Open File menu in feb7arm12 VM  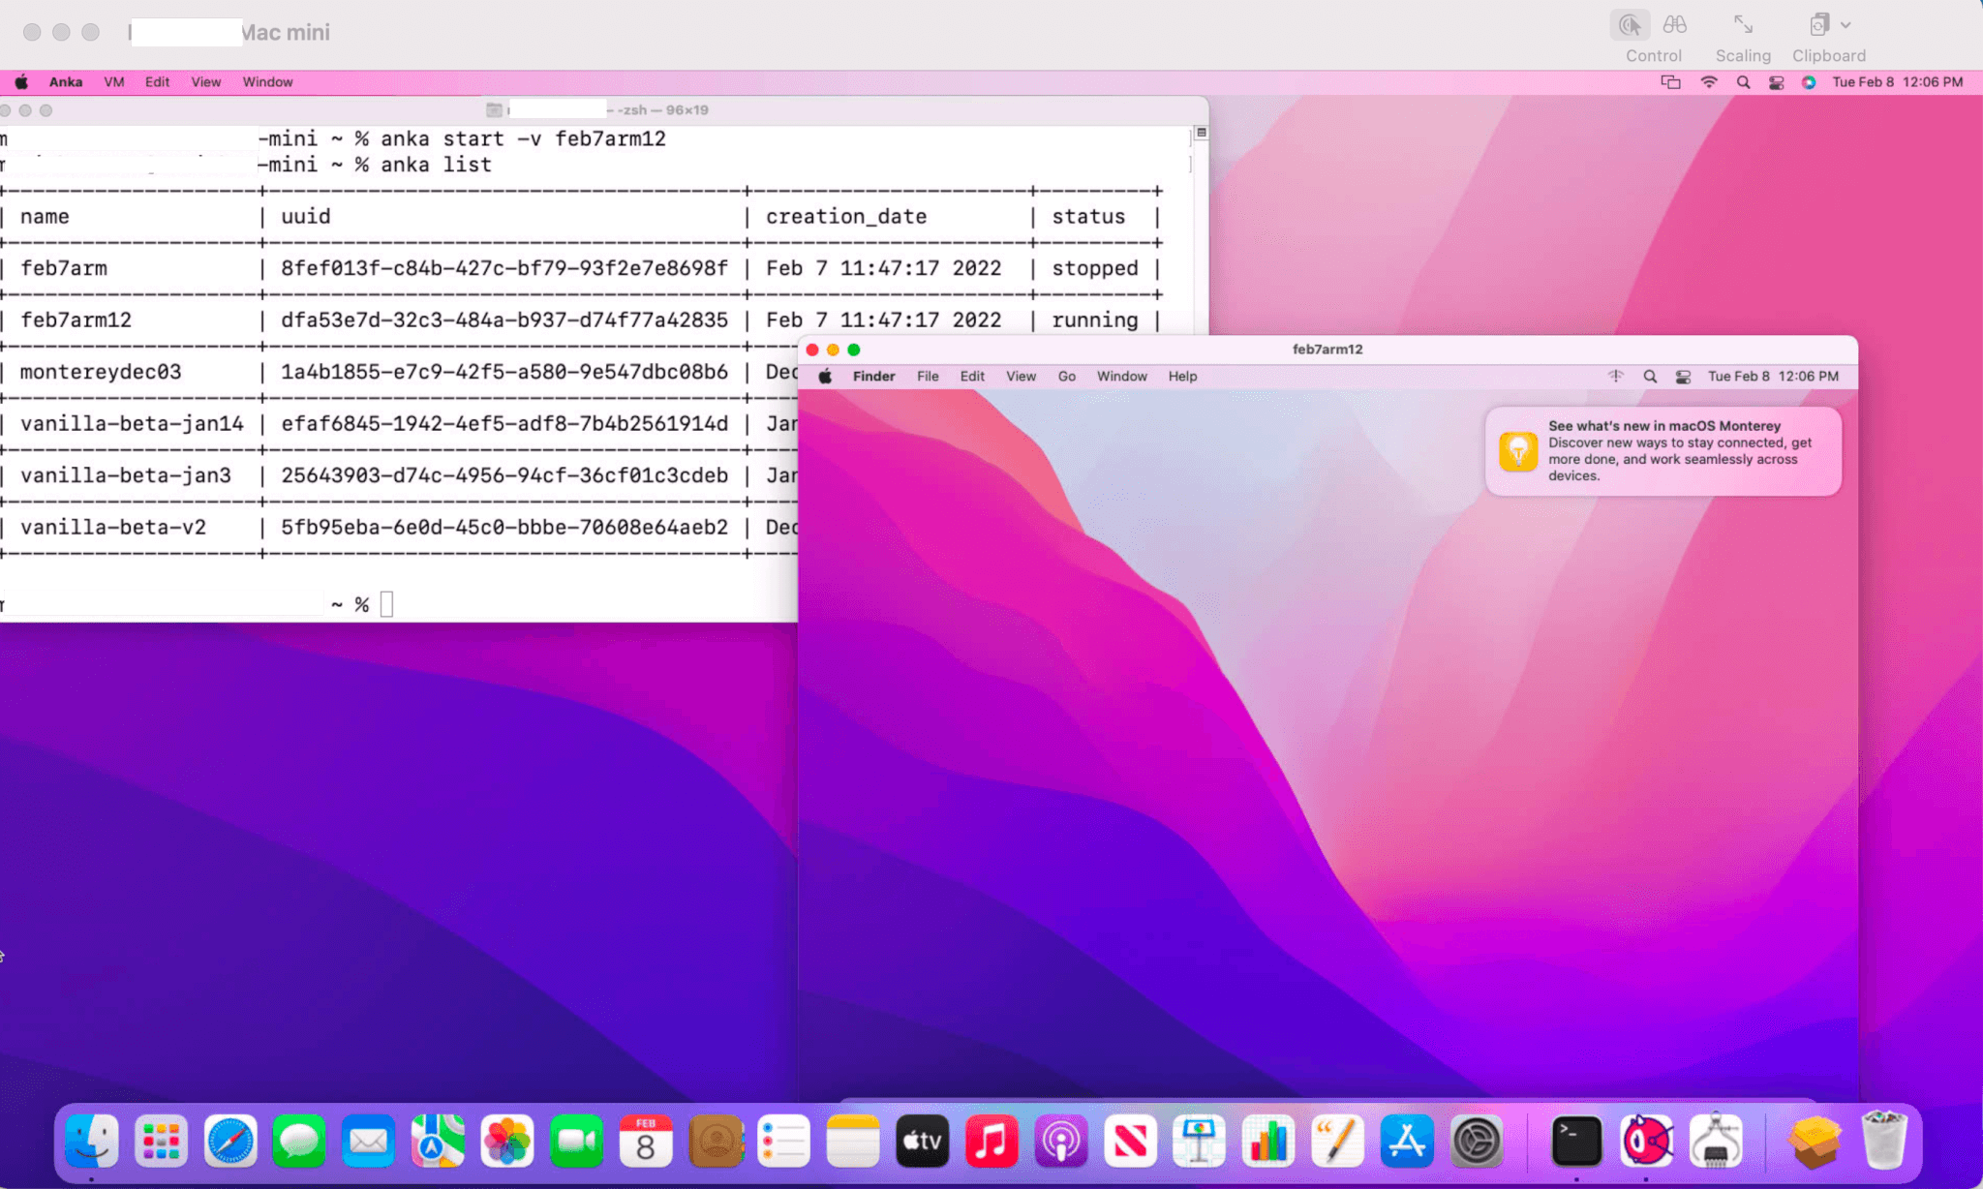(x=928, y=377)
